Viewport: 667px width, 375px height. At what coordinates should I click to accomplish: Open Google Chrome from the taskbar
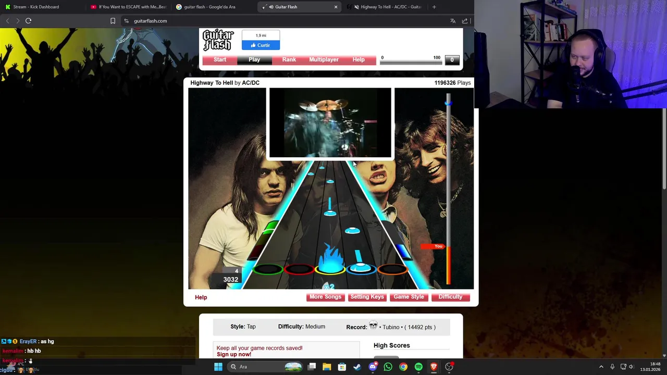[x=403, y=367]
